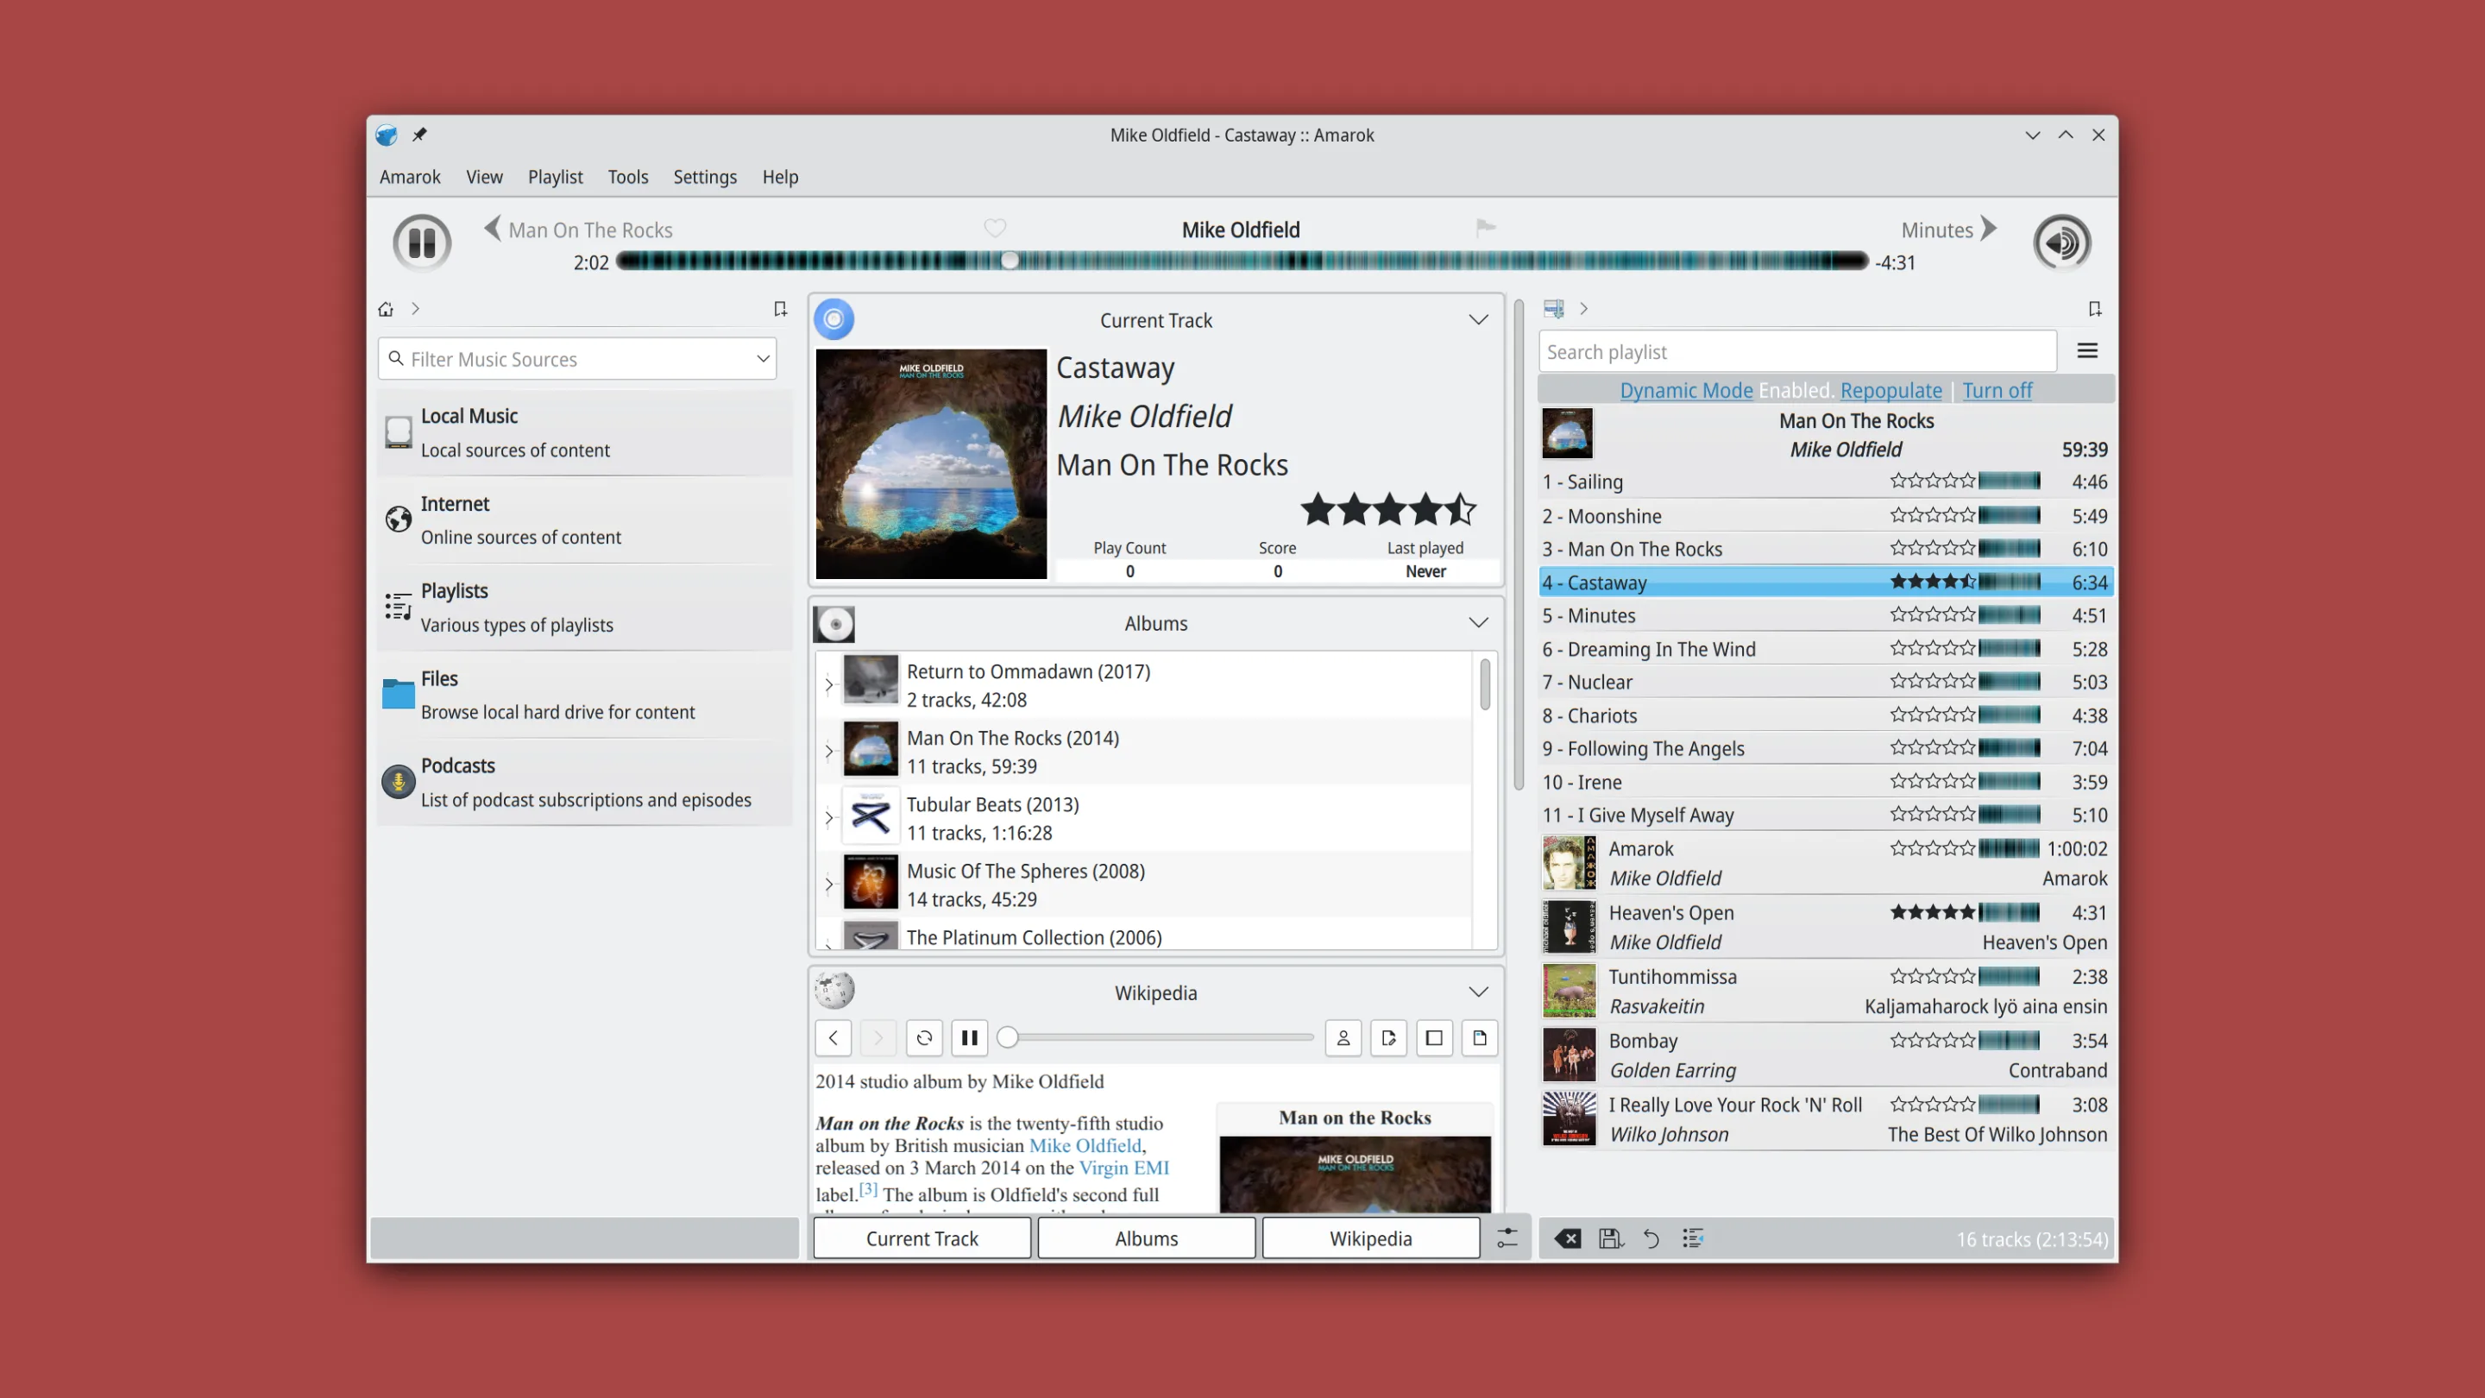Open the playlist search preferences hamburger icon
The height and width of the screenshot is (1398, 2485).
2086,350
